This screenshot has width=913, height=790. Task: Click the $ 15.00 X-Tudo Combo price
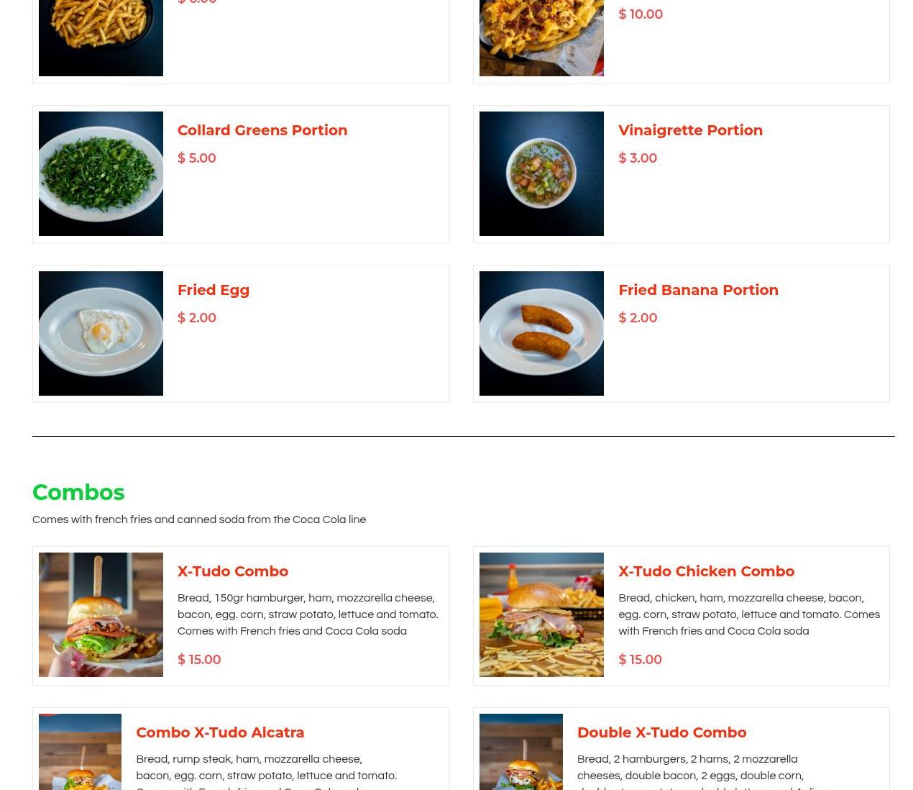pos(199,660)
